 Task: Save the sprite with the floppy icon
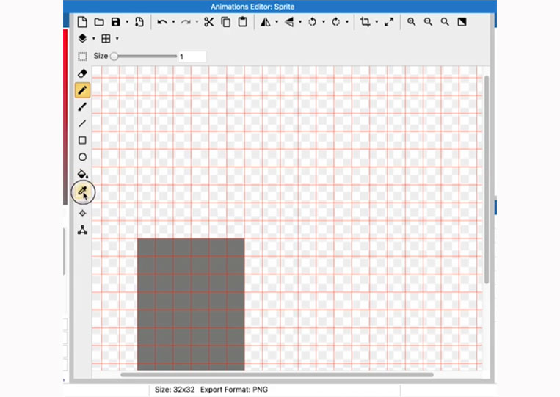click(x=116, y=22)
